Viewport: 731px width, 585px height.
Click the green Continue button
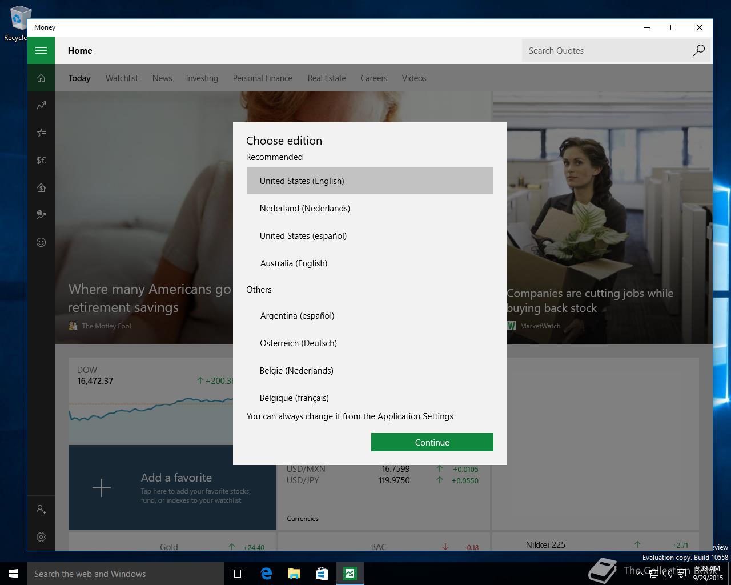pos(432,442)
